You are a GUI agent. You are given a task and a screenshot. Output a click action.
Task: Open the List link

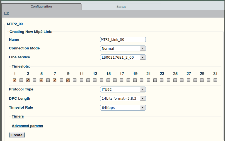6,13
